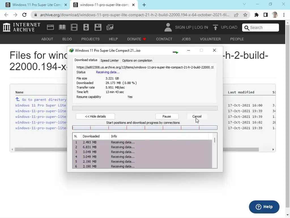The height and width of the screenshot is (218, 290).
Task: Open the Texts book icon
Action: pos(62,27)
